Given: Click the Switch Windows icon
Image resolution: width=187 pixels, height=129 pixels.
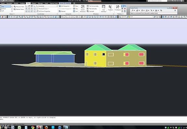Looking at the screenshot, I should coord(83,7).
